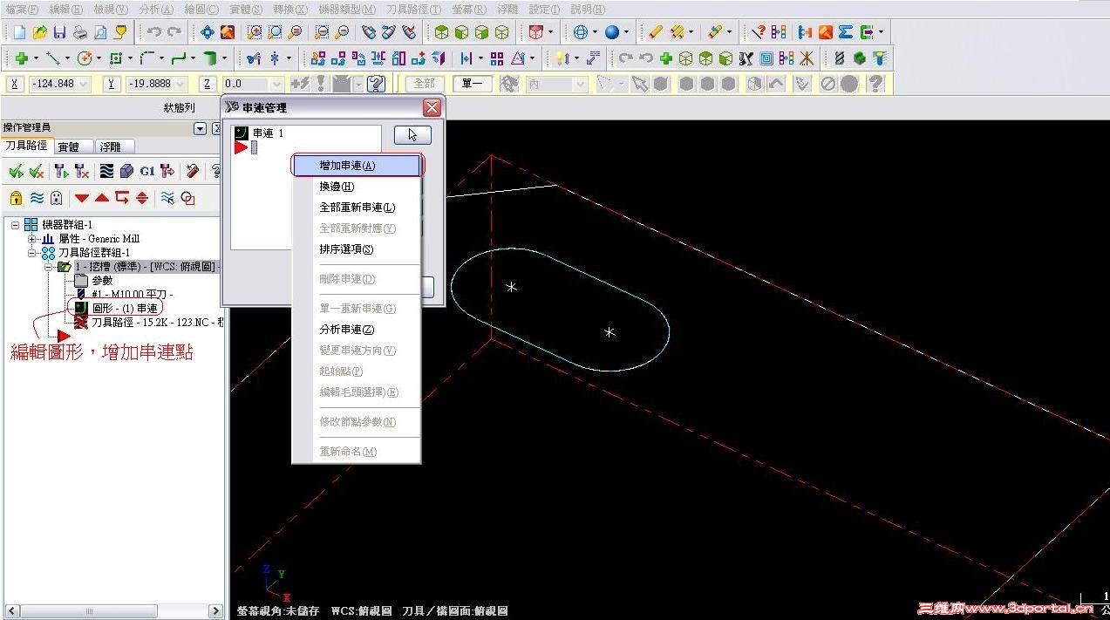Select the create circle/arc tool
Screen dimensions: 1110x620
tap(85, 58)
